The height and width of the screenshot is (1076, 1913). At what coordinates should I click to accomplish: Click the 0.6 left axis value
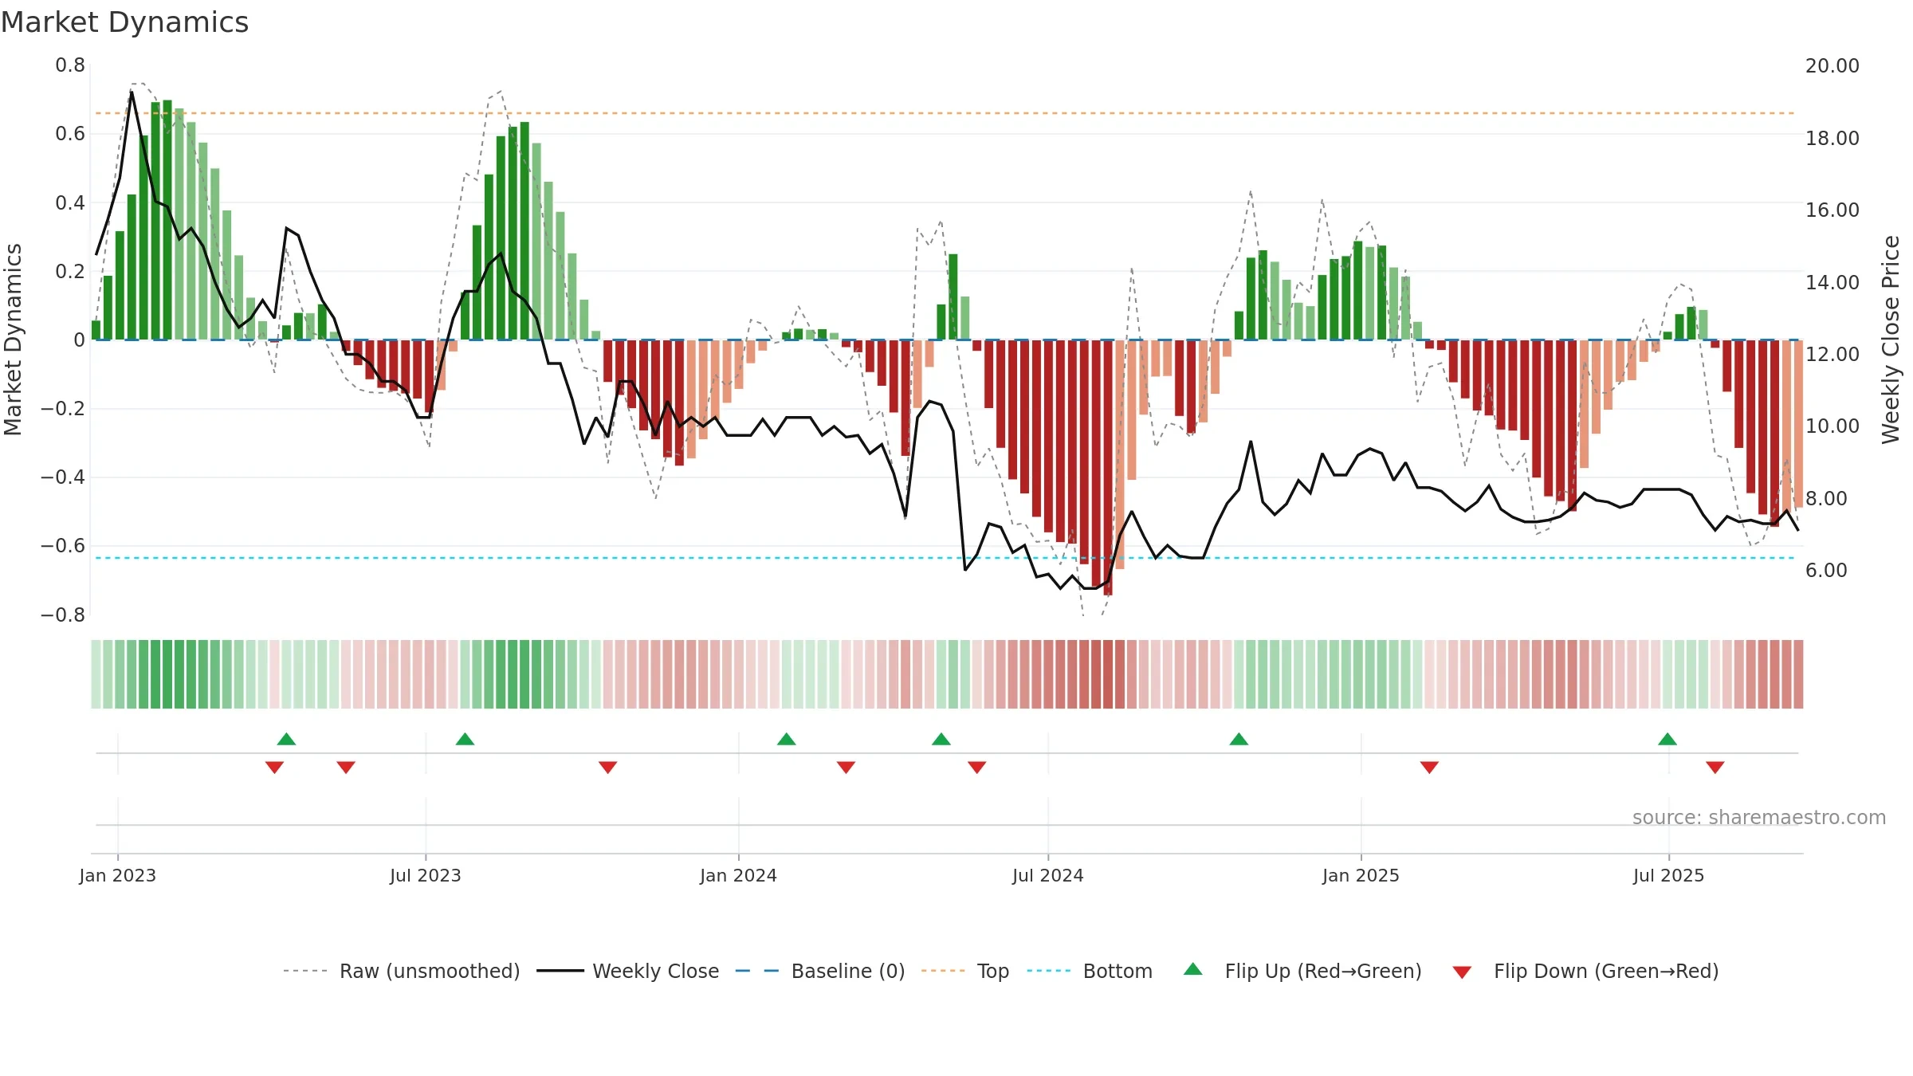pyautogui.click(x=70, y=134)
